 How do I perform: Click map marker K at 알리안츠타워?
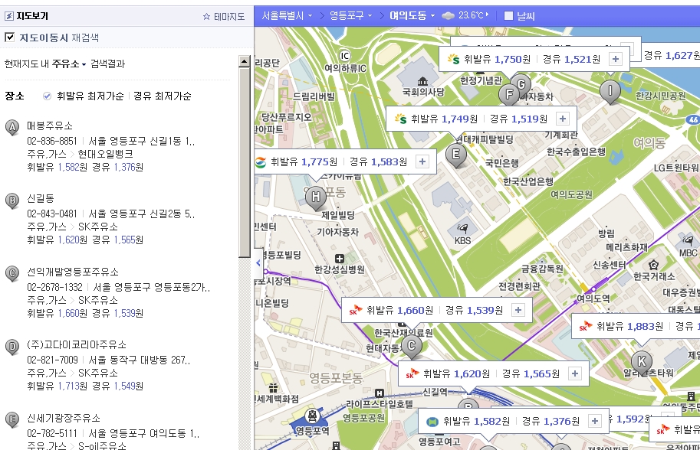point(642,362)
